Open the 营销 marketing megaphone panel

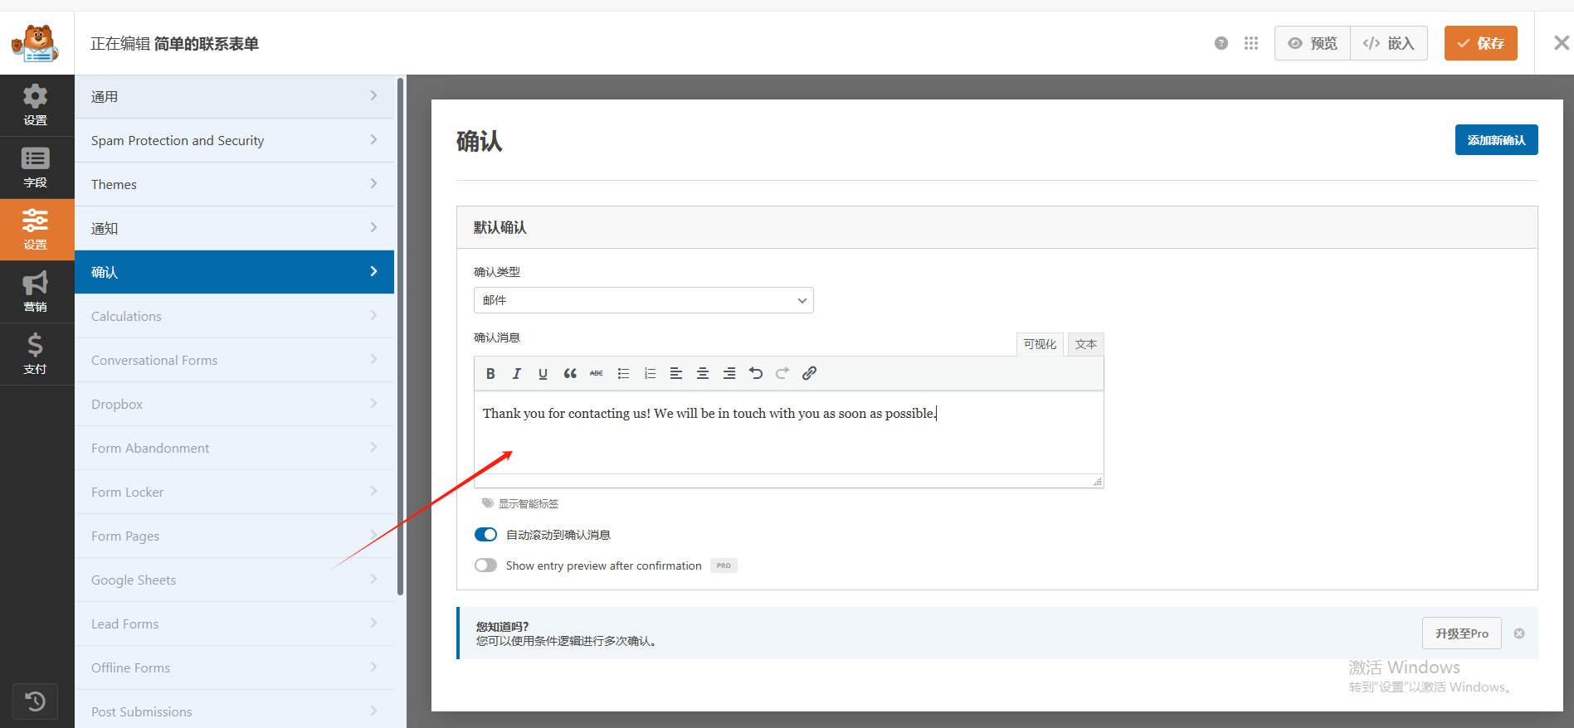pos(36,292)
